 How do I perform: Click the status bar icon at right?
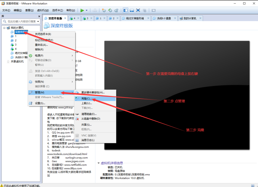[252, 186]
